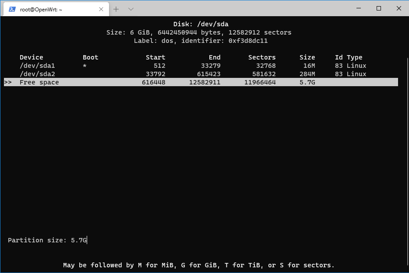This screenshot has height=273, width=409.
Task: Click the Disk: /dev/sda heading
Action: pyautogui.click(x=201, y=24)
